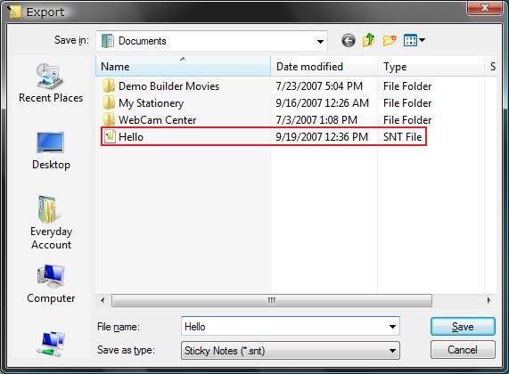The image size is (509, 374).
Task: Sort by Name column header
Action: coord(183,67)
